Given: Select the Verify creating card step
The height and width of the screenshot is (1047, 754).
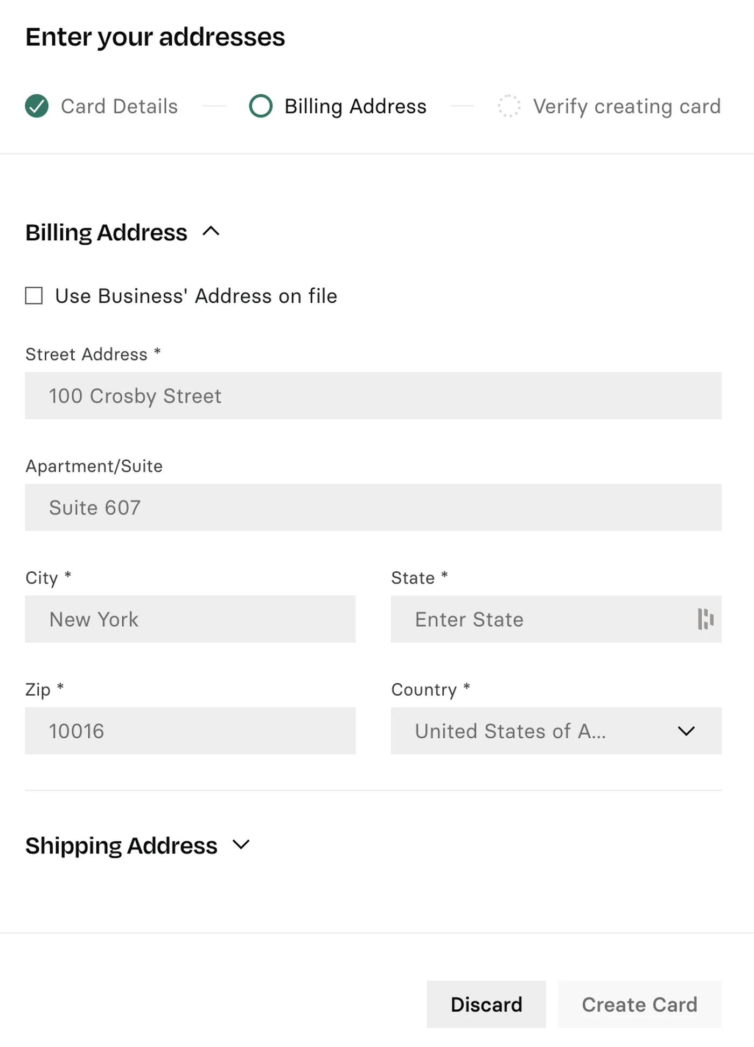Looking at the screenshot, I should point(627,106).
